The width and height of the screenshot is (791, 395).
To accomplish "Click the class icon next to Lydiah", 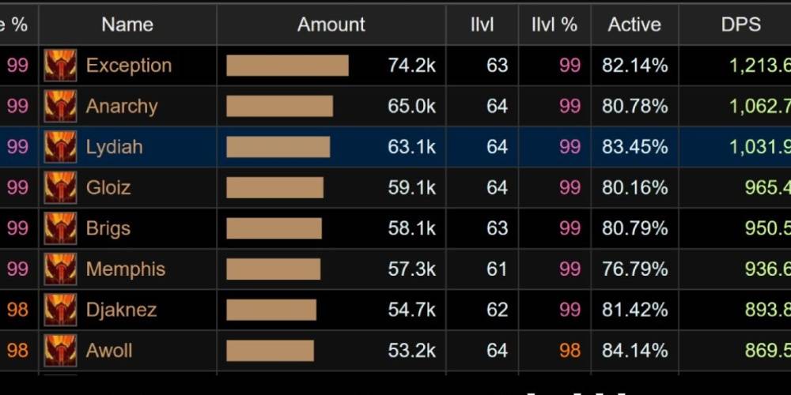I will [60, 147].
